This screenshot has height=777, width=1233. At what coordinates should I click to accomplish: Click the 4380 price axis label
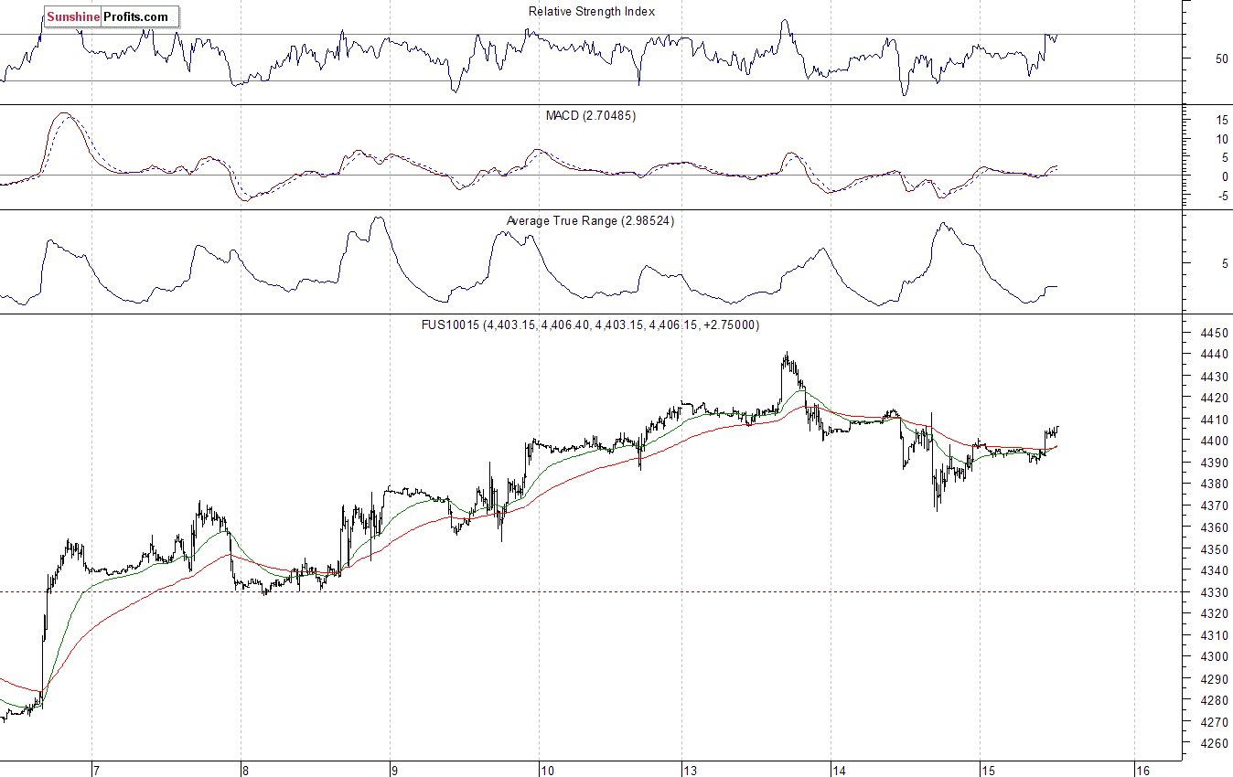tap(1216, 484)
